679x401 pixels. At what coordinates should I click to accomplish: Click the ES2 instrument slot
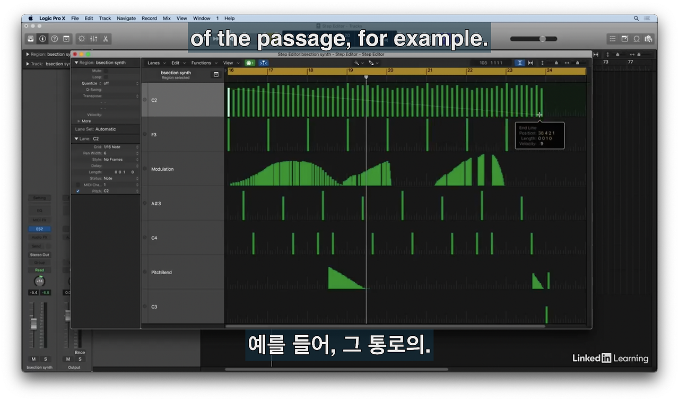coord(39,229)
